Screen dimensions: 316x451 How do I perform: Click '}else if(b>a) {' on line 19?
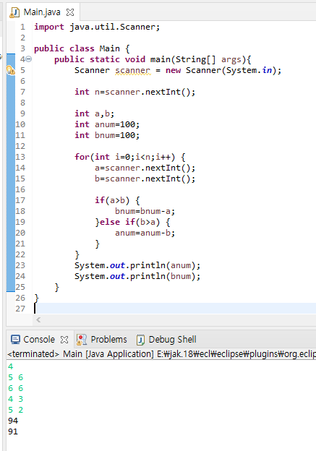pyautogui.click(x=132, y=222)
